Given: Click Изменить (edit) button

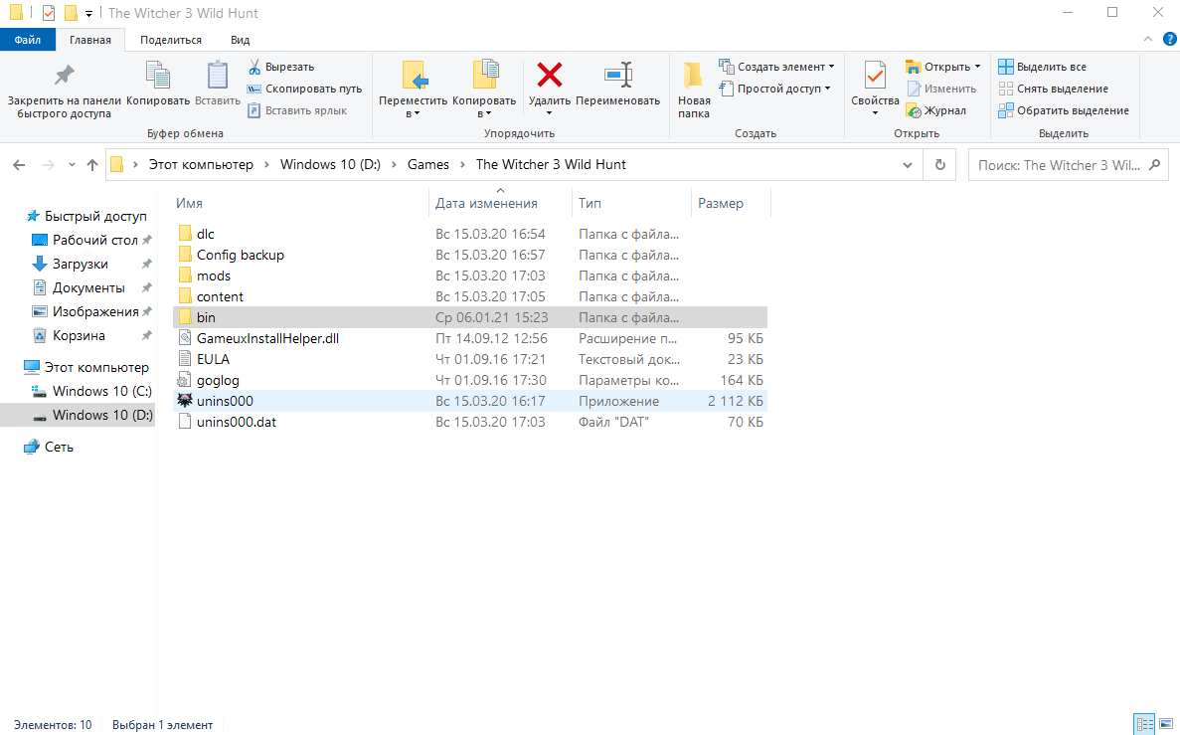Looking at the screenshot, I should coord(941,89).
